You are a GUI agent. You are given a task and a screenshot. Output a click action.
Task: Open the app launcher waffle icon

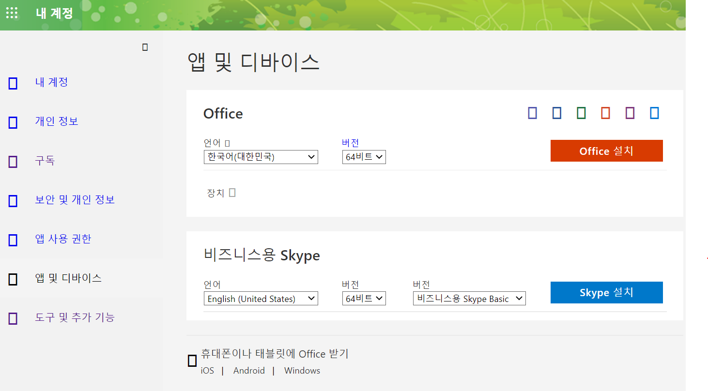point(12,13)
